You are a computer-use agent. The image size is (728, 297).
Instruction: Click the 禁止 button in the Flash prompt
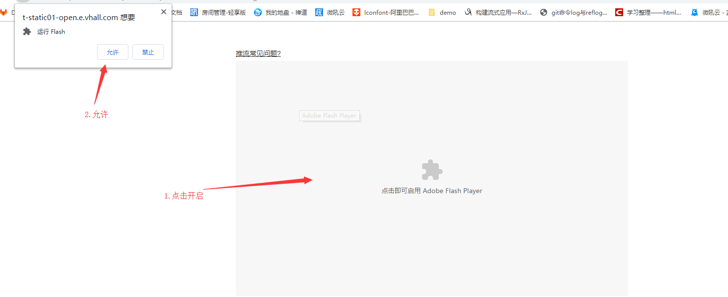pyautogui.click(x=148, y=52)
